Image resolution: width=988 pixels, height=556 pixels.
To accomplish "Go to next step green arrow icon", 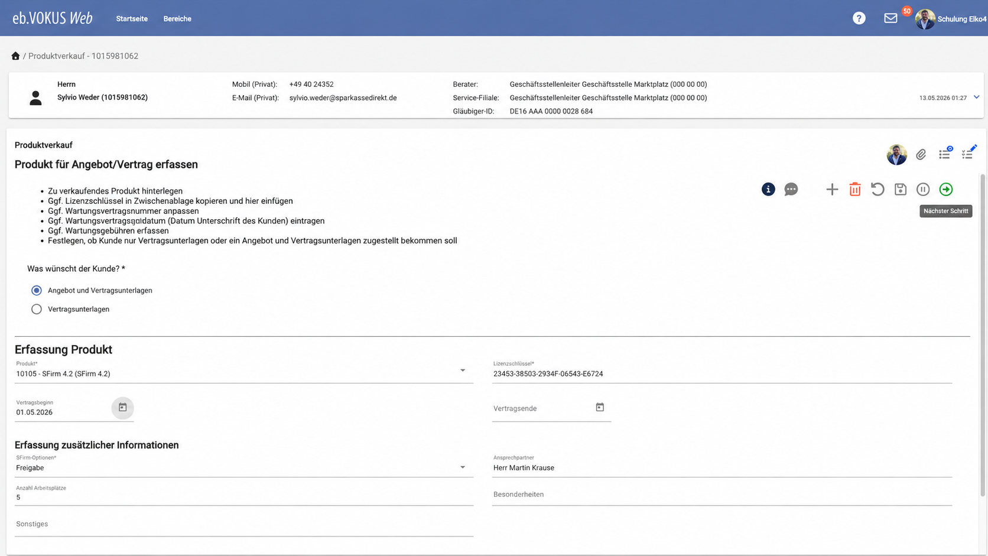I will (945, 189).
